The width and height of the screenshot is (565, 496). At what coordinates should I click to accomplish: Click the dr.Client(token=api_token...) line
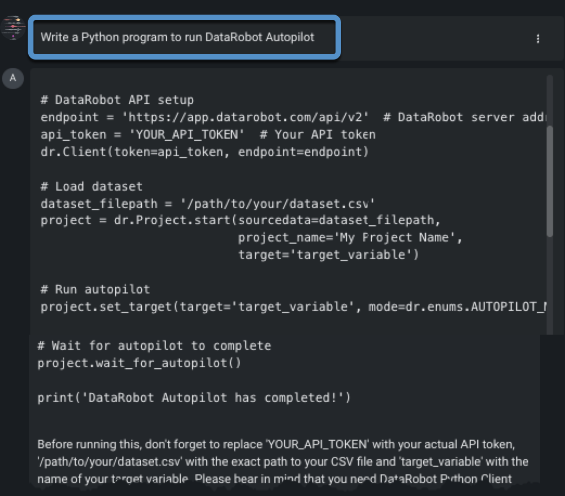[x=205, y=152]
